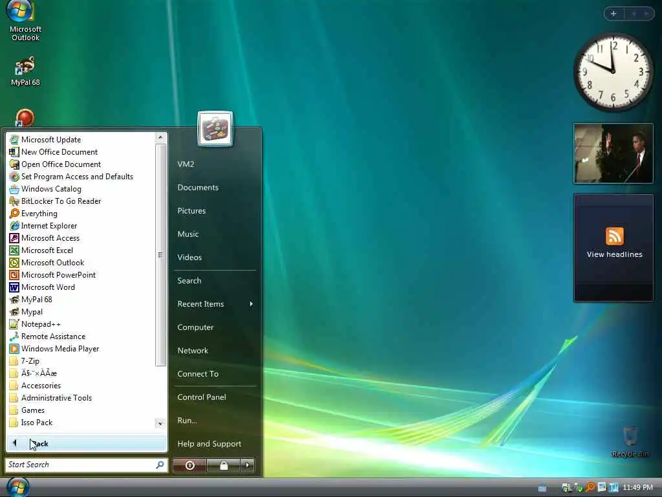Select the Recycle Bin on the desktop

click(x=630, y=442)
